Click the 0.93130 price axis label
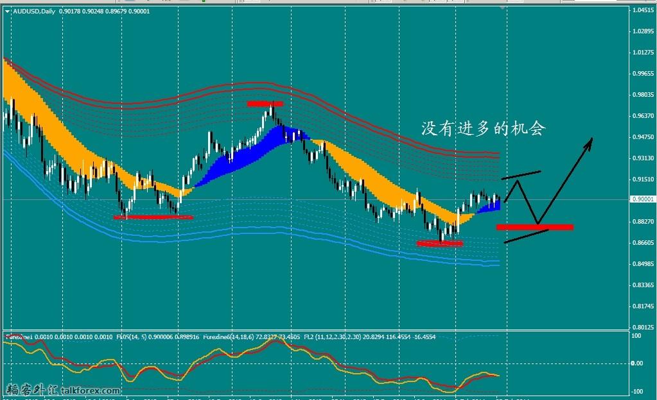Screen dimensions: 657x400 click(x=643, y=158)
